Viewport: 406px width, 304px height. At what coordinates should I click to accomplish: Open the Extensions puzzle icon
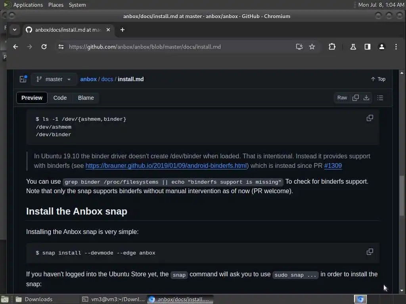pos(332,47)
